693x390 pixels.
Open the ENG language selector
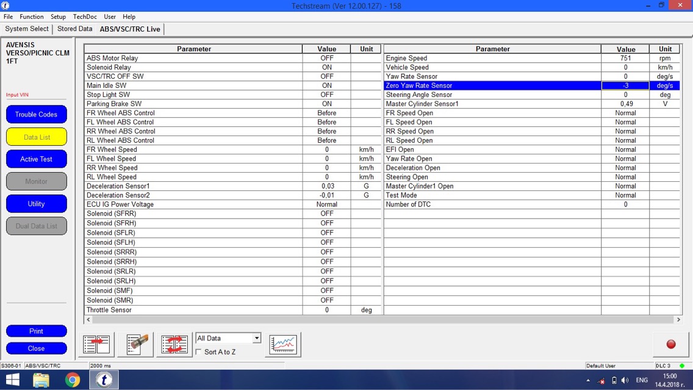click(642, 380)
